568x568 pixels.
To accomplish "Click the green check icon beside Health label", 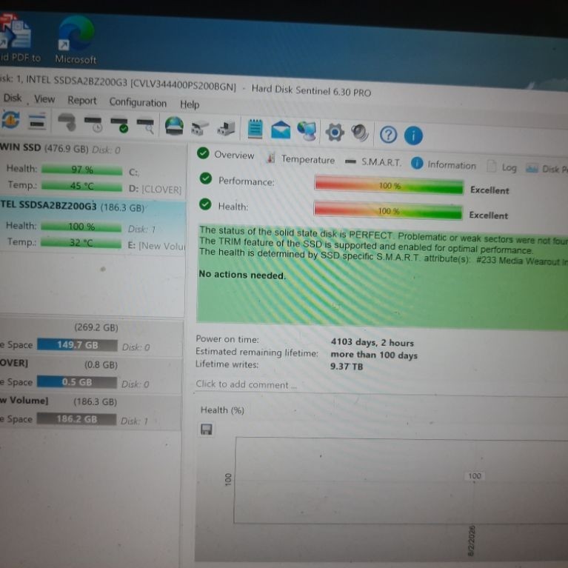I will (x=205, y=204).
